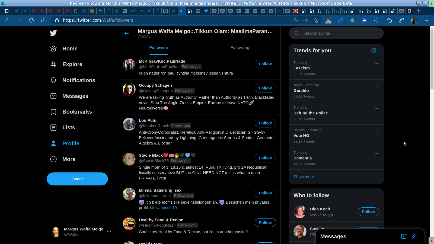This screenshot has height=244, width=434.
Task: Open Lou Puls's profile avatar
Action: pos(129,124)
